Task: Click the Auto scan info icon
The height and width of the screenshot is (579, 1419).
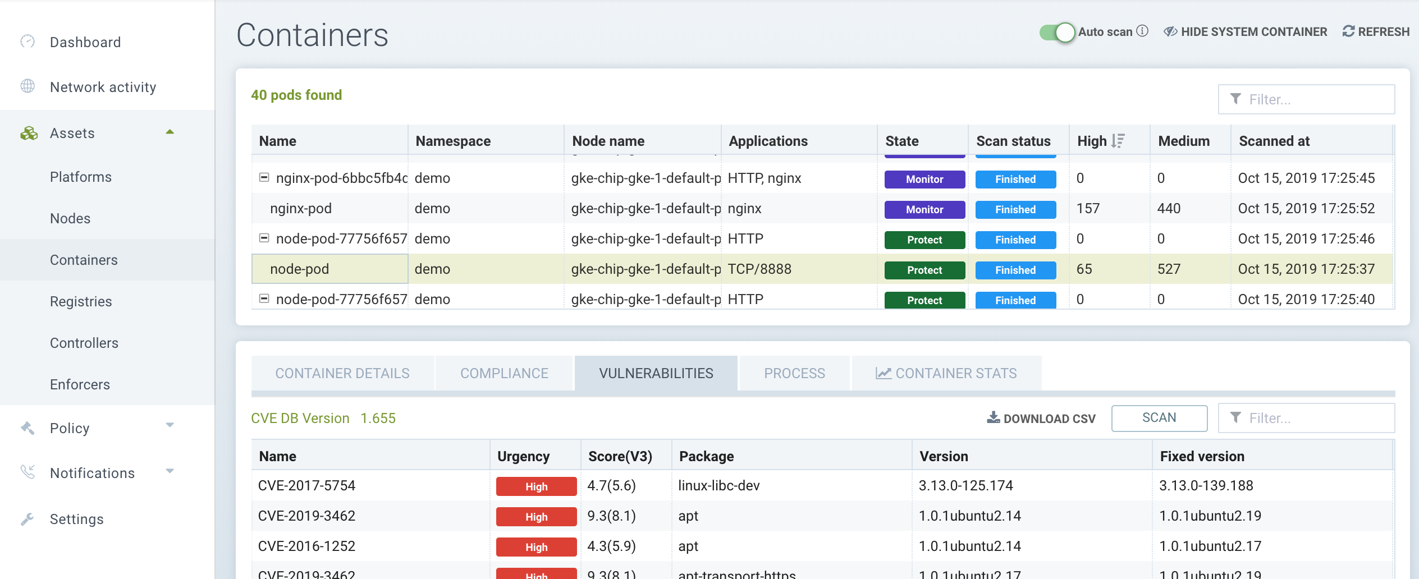Action: (x=1142, y=31)
